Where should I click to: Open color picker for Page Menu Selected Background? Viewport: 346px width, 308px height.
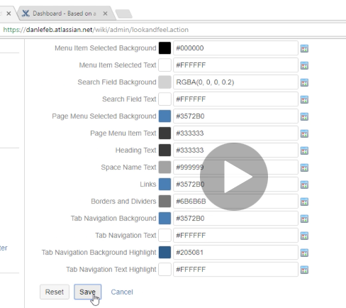coord(304,116)
